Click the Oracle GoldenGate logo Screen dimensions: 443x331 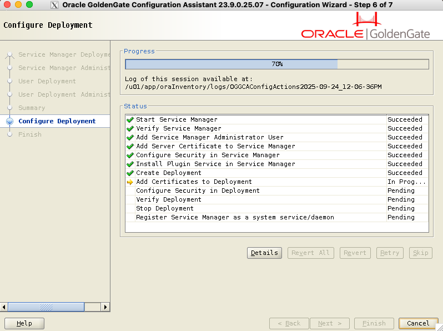click(366, 29)
